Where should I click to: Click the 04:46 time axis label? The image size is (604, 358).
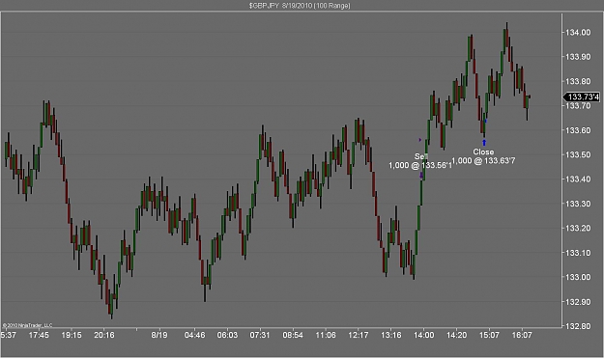(x=194, y=335)
